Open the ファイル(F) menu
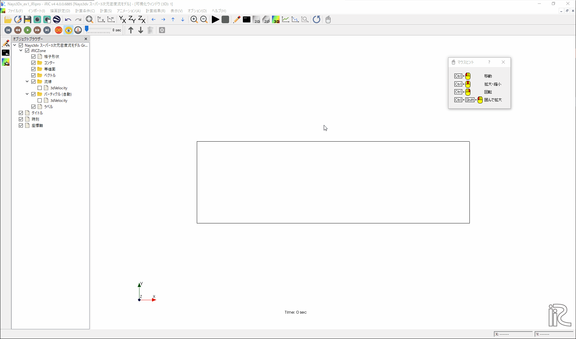This screenshot has width=576, height=339. [x=15, y=11]
